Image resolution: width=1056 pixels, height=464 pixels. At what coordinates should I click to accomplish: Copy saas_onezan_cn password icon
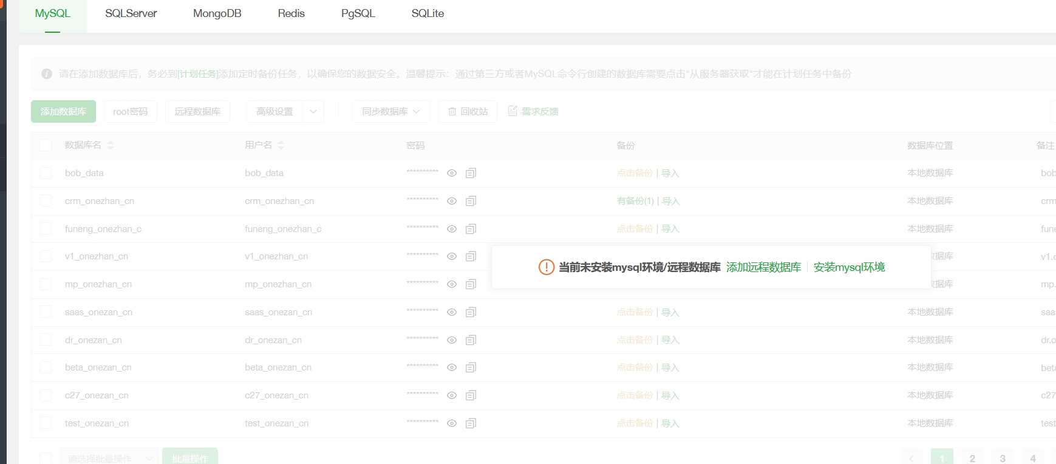[x=471, y=312]
